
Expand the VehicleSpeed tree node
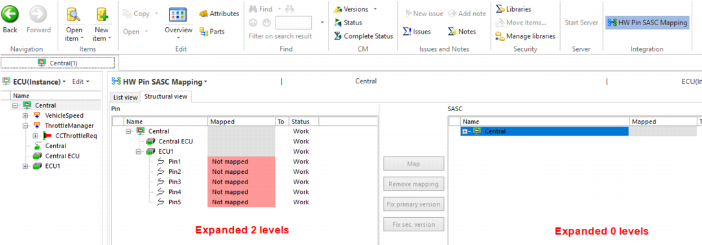tap(25, 116)
